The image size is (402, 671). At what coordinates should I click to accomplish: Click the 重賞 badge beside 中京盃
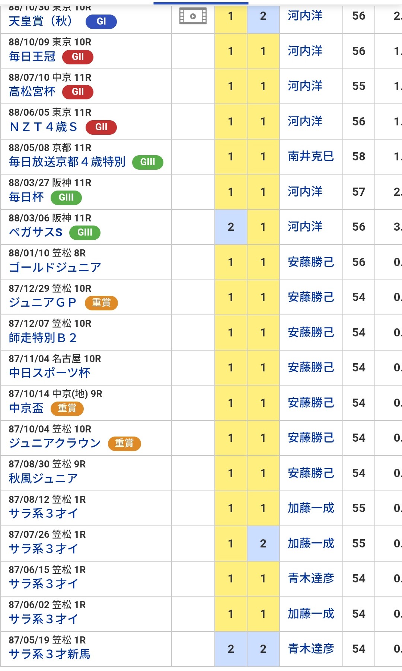[67, 408]
